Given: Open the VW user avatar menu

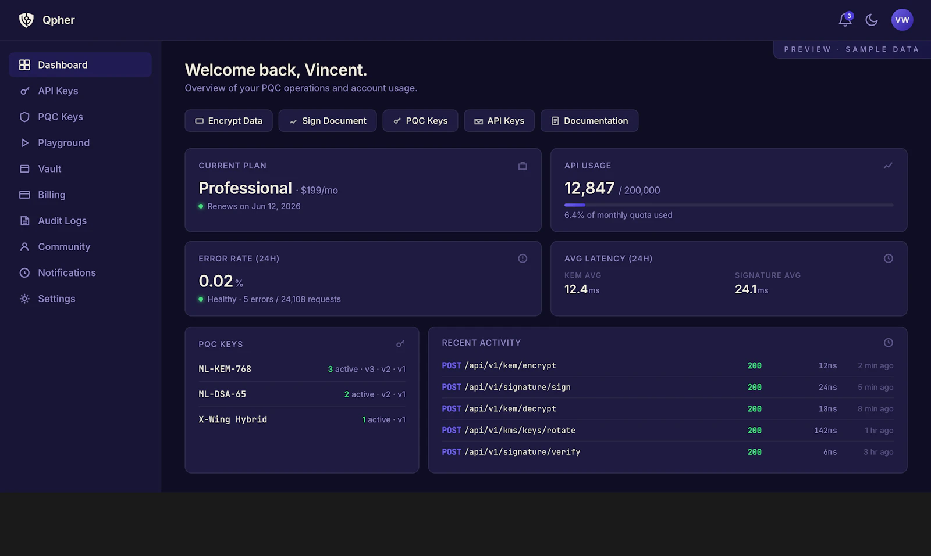Looking at the screenshot, I should [902, 20].
